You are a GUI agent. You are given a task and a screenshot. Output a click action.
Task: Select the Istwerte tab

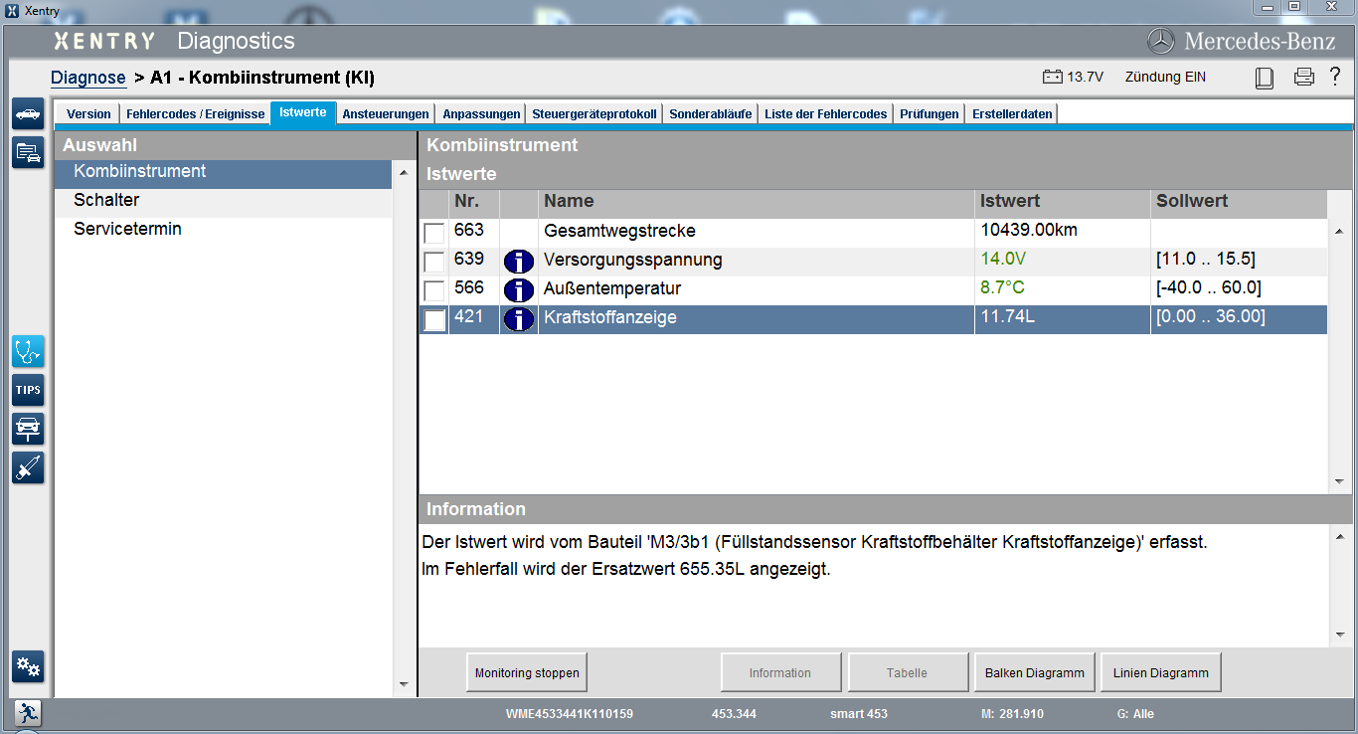[x=303, y=113]
